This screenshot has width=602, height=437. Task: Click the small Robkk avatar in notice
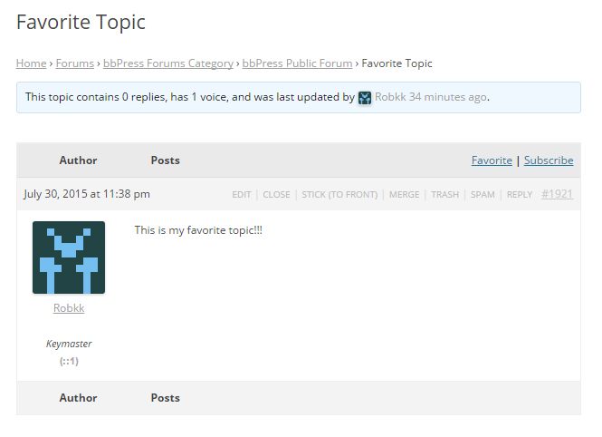point(364,98)
